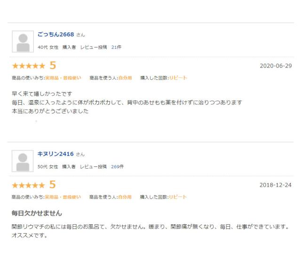The height and width of the screenshot is (267, 301).
Task: Click 実用品・普段使い in the 2018-12-24 review
Action: tap(63, 197)
